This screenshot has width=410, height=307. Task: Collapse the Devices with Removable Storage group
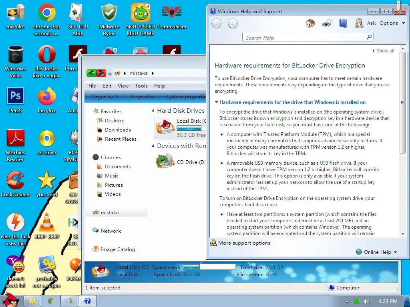tap(153, 146)
